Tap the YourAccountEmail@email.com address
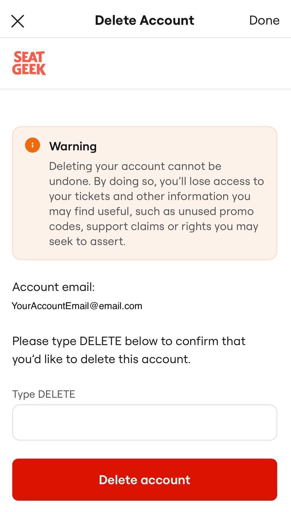291x512 pixels. (77, 306)
